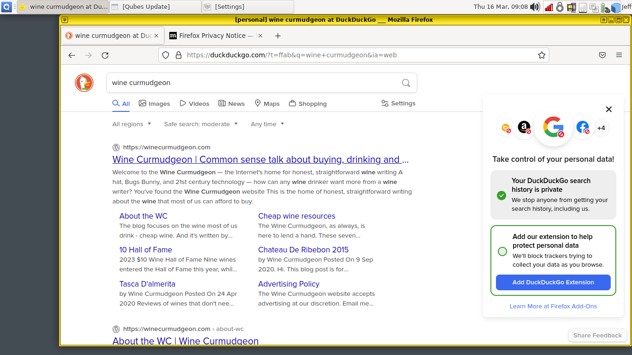Click the clipboard documents tray icon
This screenshot has height=355, width=632.
(594, 7)
